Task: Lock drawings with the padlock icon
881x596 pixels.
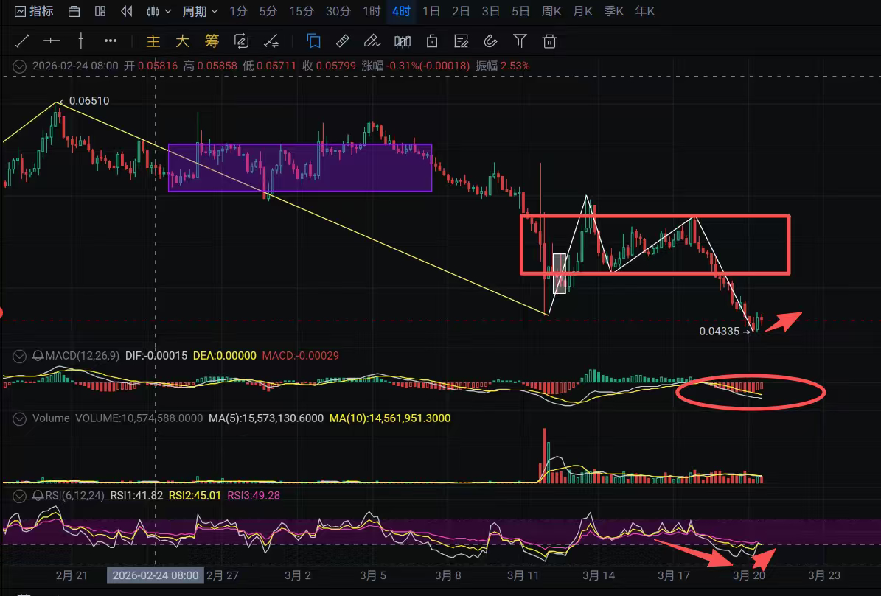Action: click(x=432, y=41)
